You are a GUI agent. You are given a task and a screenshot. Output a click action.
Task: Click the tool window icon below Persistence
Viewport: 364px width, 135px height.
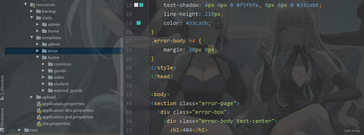pyautogui.click(x=2, y=130)
